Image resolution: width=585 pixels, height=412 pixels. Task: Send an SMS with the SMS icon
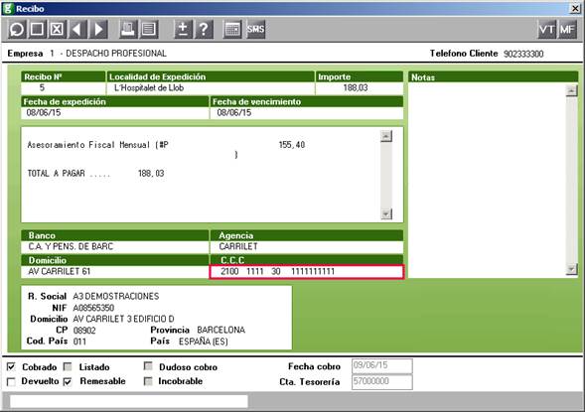coord(255,29)
